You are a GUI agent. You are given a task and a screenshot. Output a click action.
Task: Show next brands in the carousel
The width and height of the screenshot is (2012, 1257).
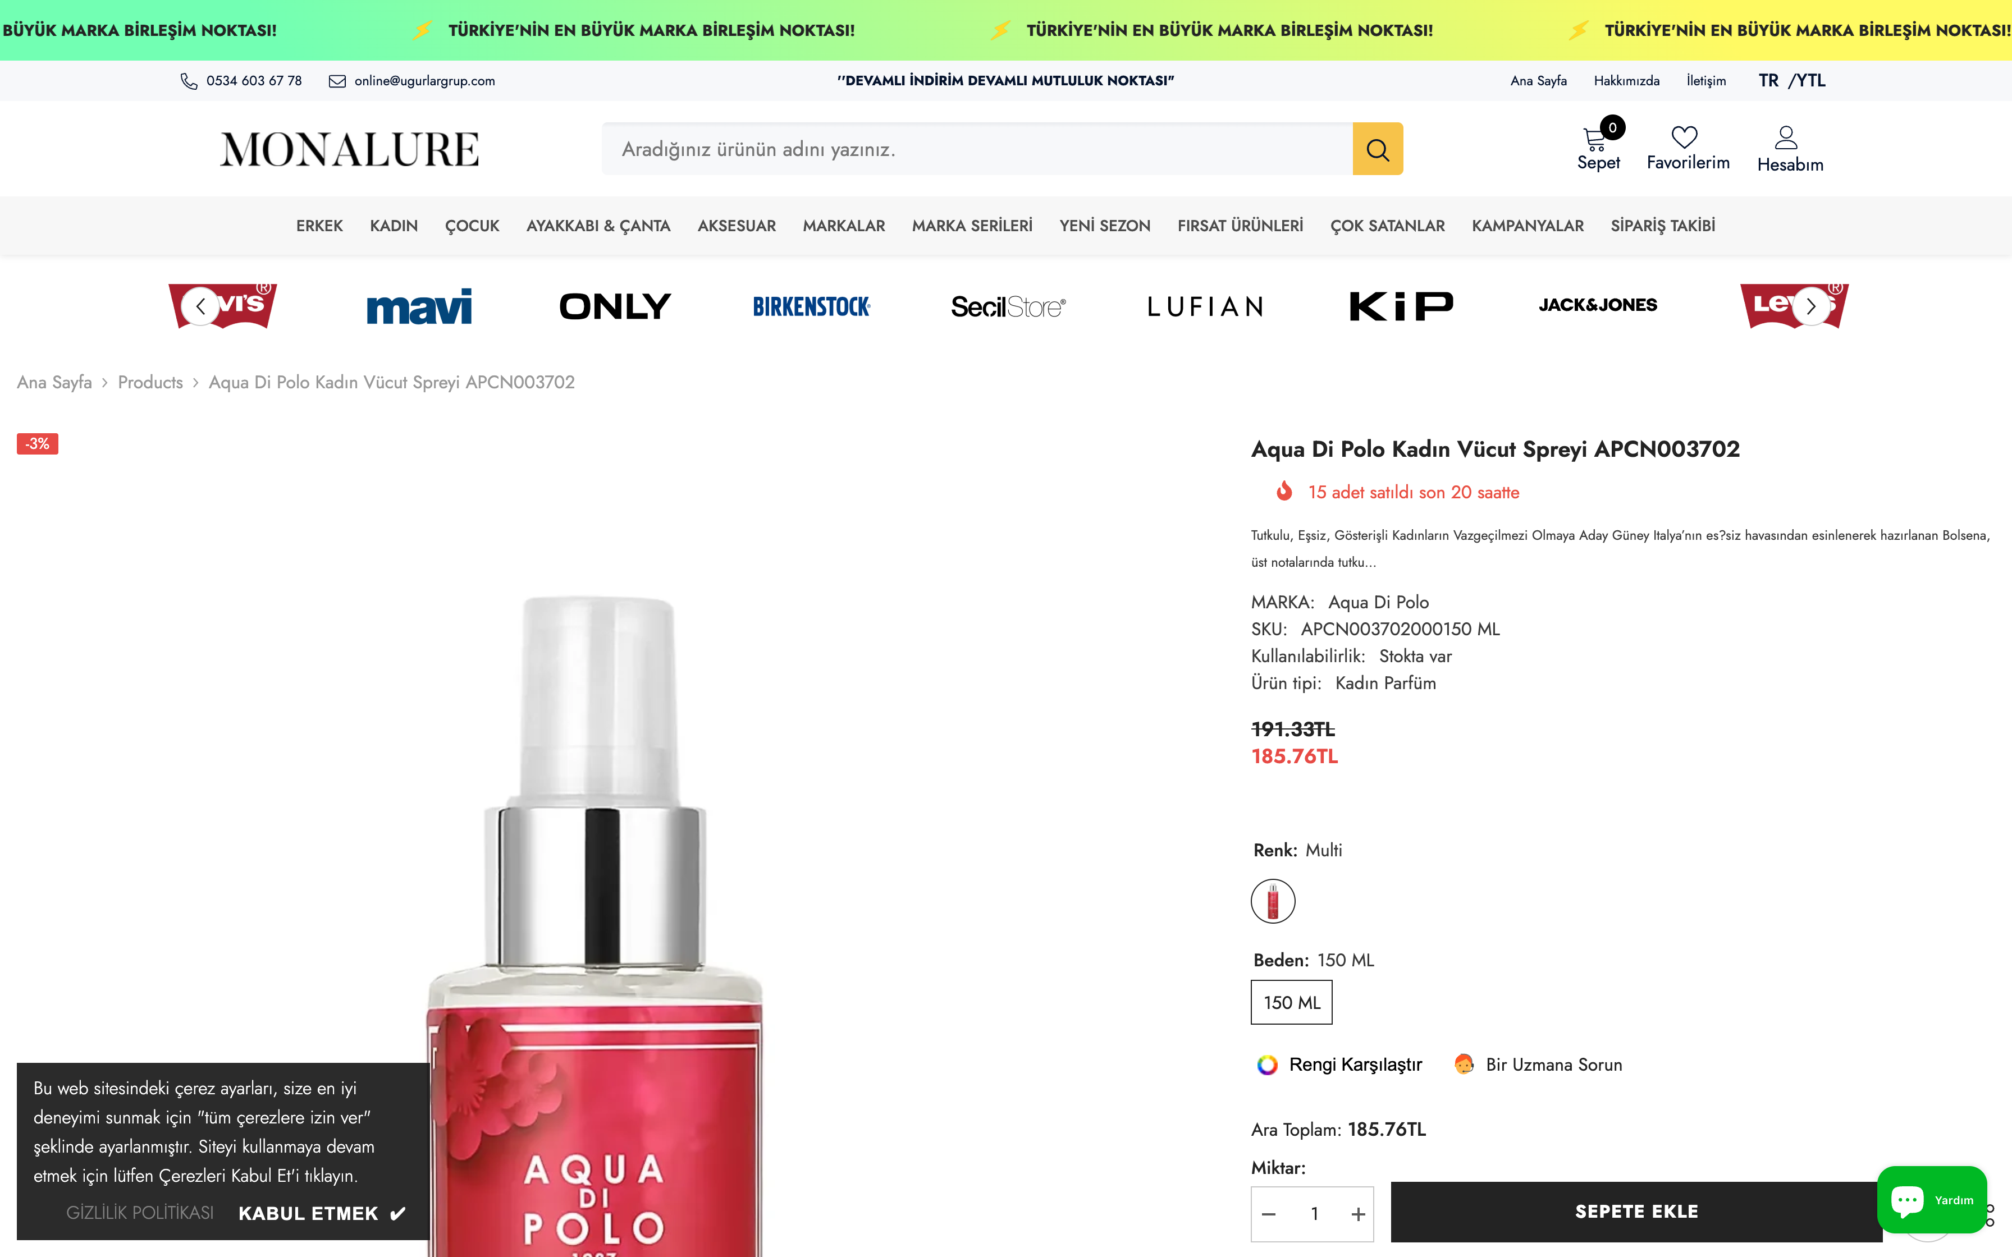coord(1810,306)
